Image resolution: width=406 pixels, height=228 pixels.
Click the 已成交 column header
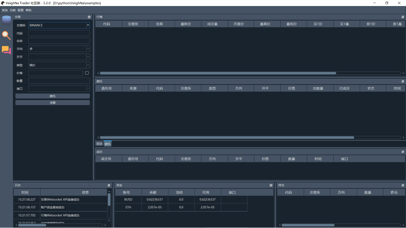345,88
